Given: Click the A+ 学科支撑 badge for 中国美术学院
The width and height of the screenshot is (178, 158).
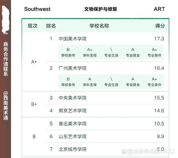Looking at the screenshot, I should coord(90,52).
